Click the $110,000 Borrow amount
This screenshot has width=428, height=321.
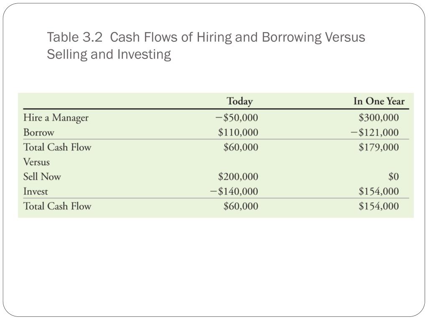pos(238,132)
